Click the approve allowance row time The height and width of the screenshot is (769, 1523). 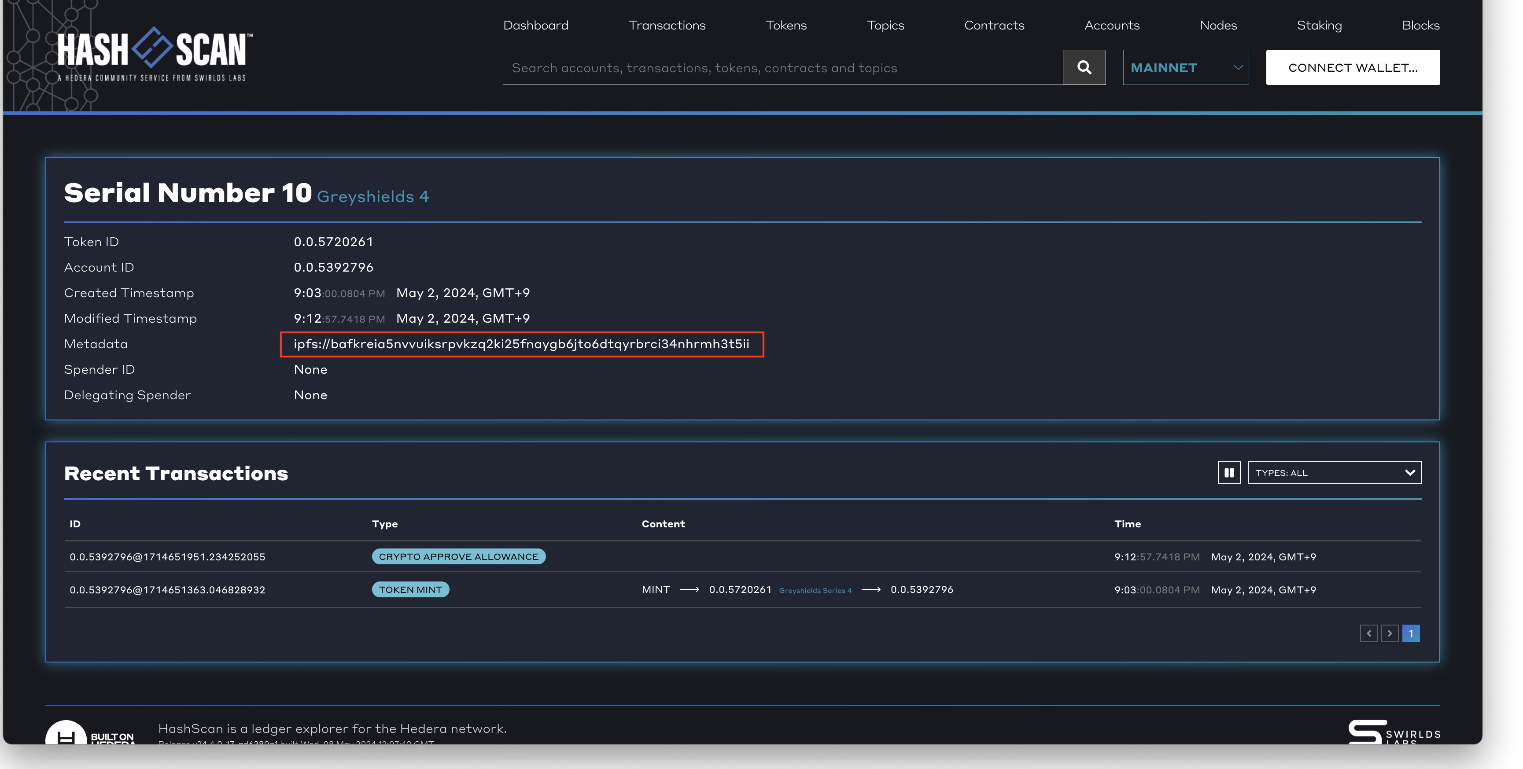1215,556
